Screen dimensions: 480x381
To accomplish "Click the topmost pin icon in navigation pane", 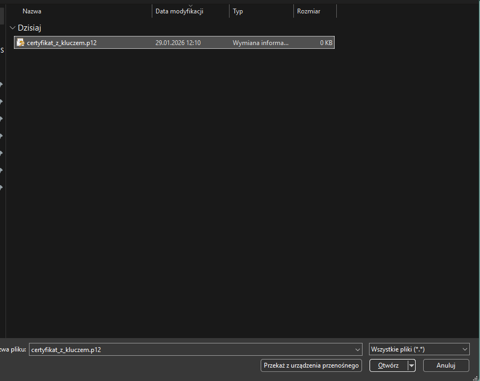I will (2, 84).
